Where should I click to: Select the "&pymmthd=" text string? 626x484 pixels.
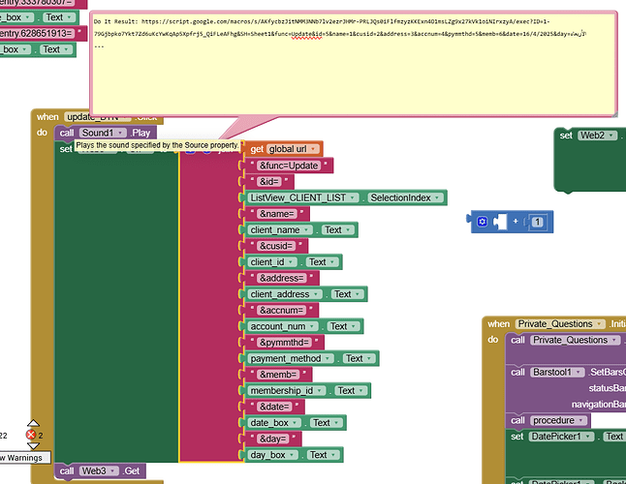tap(284, 342)
